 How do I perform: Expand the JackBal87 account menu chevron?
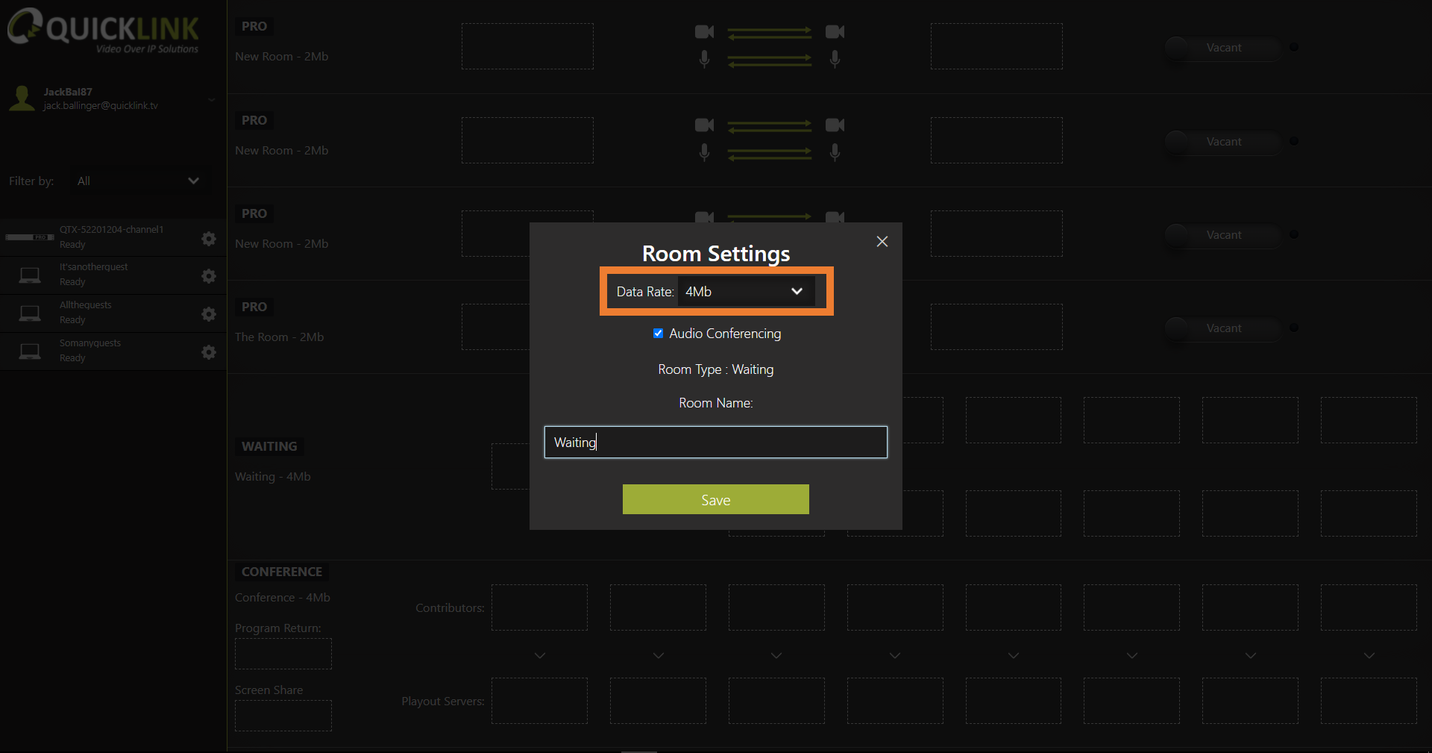coord(212,99)
